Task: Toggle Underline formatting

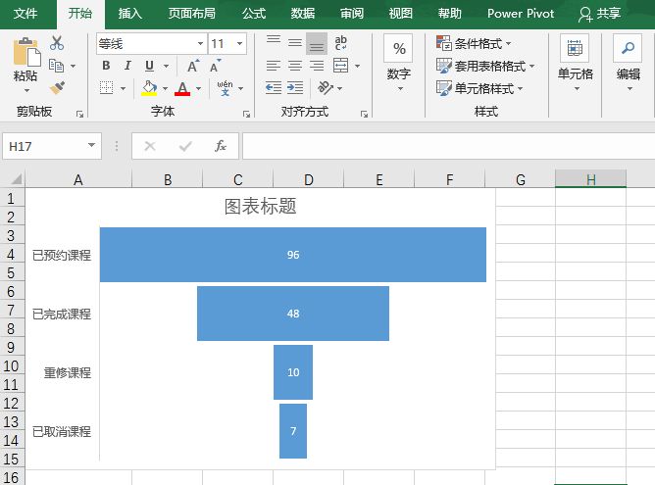Action: 149,66
